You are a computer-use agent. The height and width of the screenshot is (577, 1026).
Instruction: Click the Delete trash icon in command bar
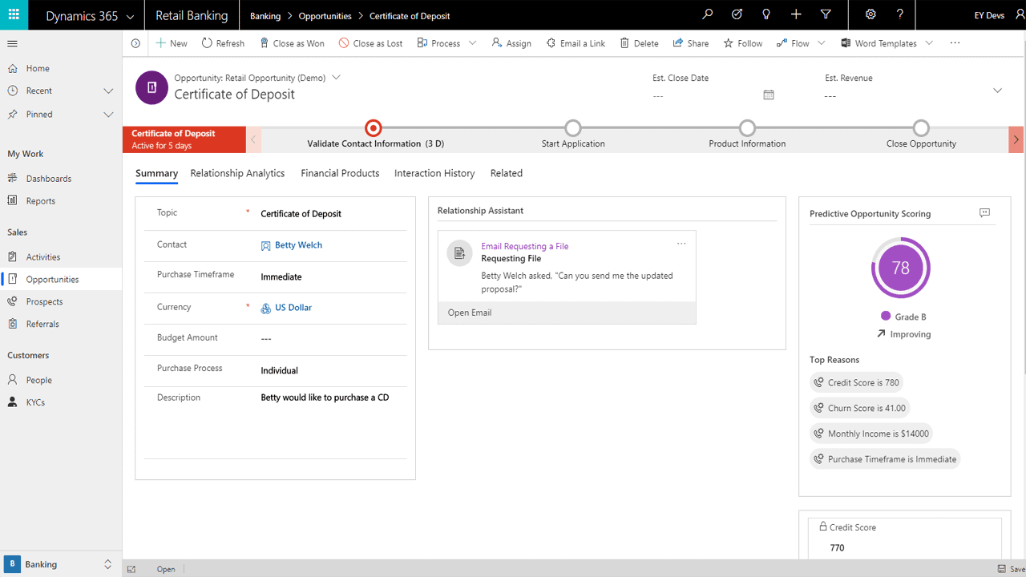[624, 43]
